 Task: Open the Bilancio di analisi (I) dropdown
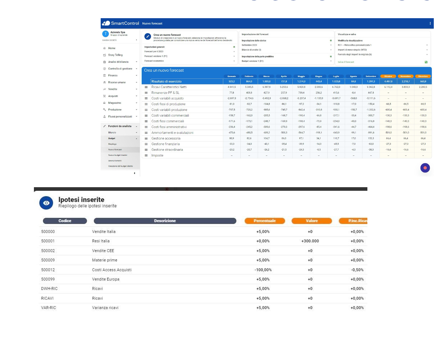pos(287,50)
